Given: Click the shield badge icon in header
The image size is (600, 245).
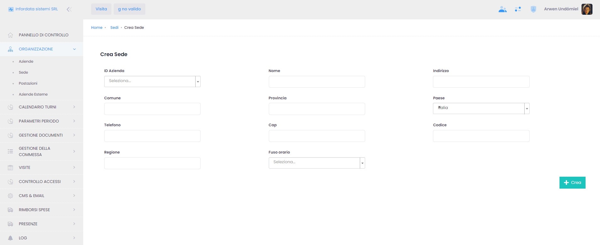Looking at the screenshot, I should (x=533, y=9).
